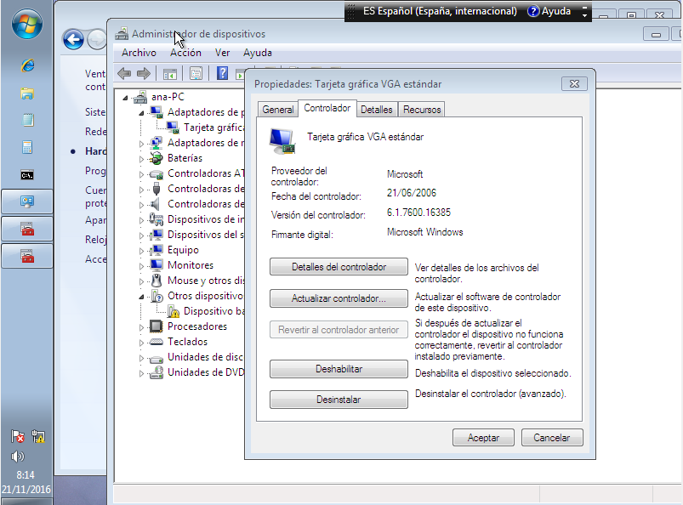Collapse the Adaptadores de pantalla node
The width and height of the screenshot is (683, 505).
click(141, 113)
